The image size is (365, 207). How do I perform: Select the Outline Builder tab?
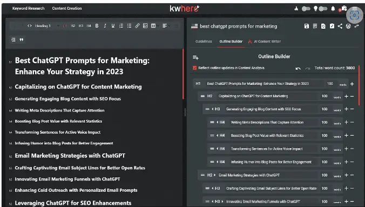[x=231, y=42]
